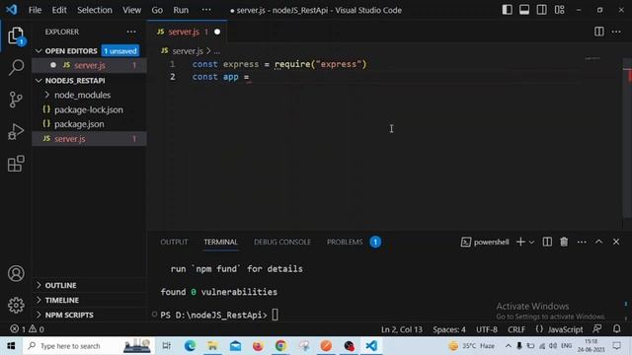Open the Go menu

point(157,10)
